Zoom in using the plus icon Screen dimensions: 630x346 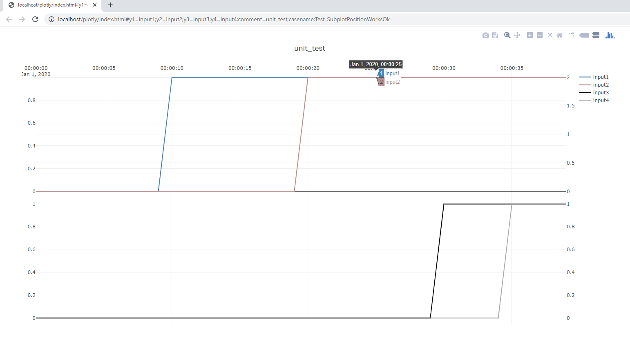pyautogui.click(x=529, y=35)
